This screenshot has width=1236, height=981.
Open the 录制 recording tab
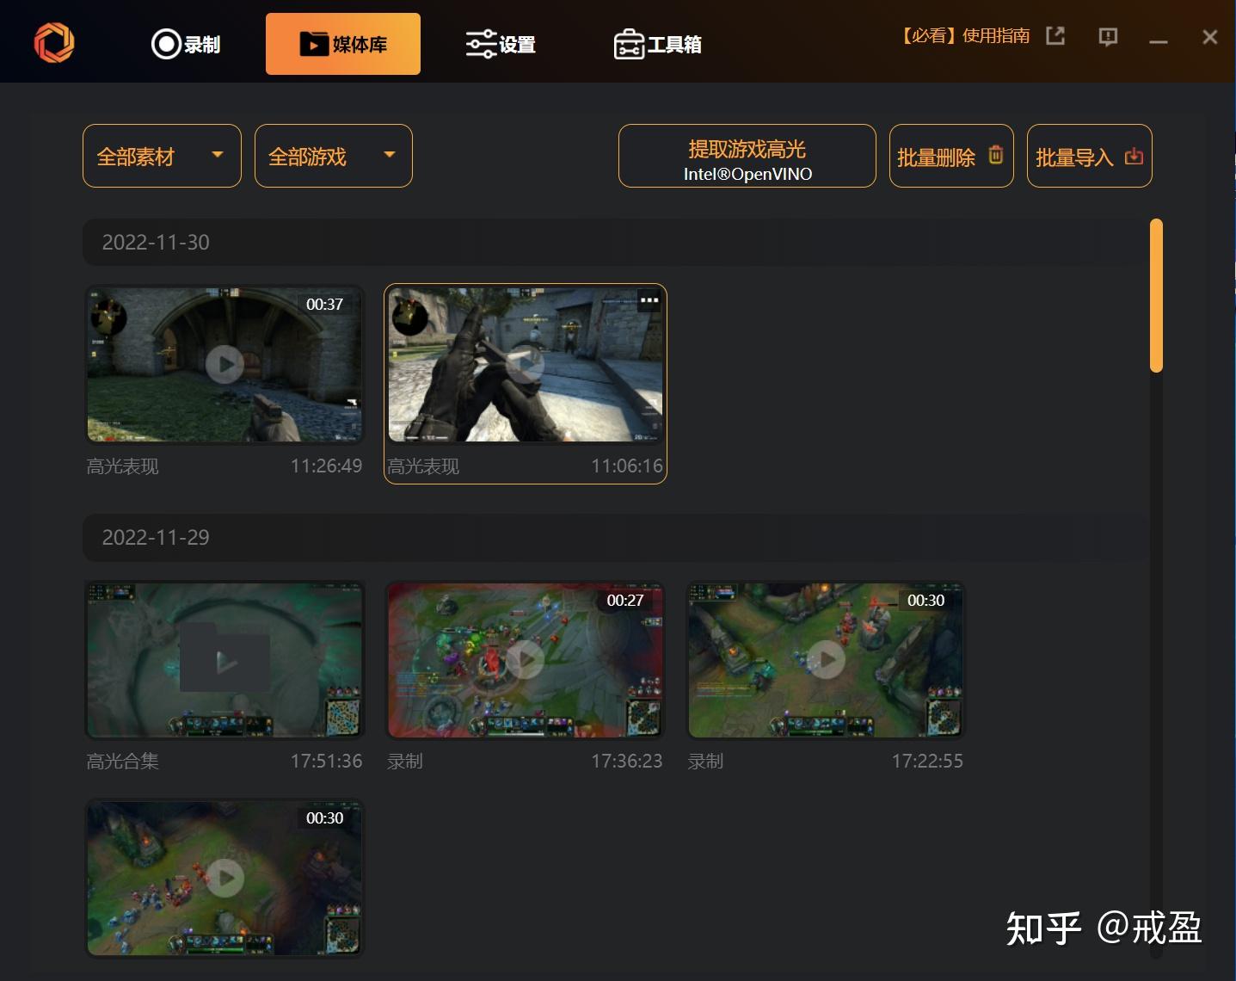tap(186, 44)
